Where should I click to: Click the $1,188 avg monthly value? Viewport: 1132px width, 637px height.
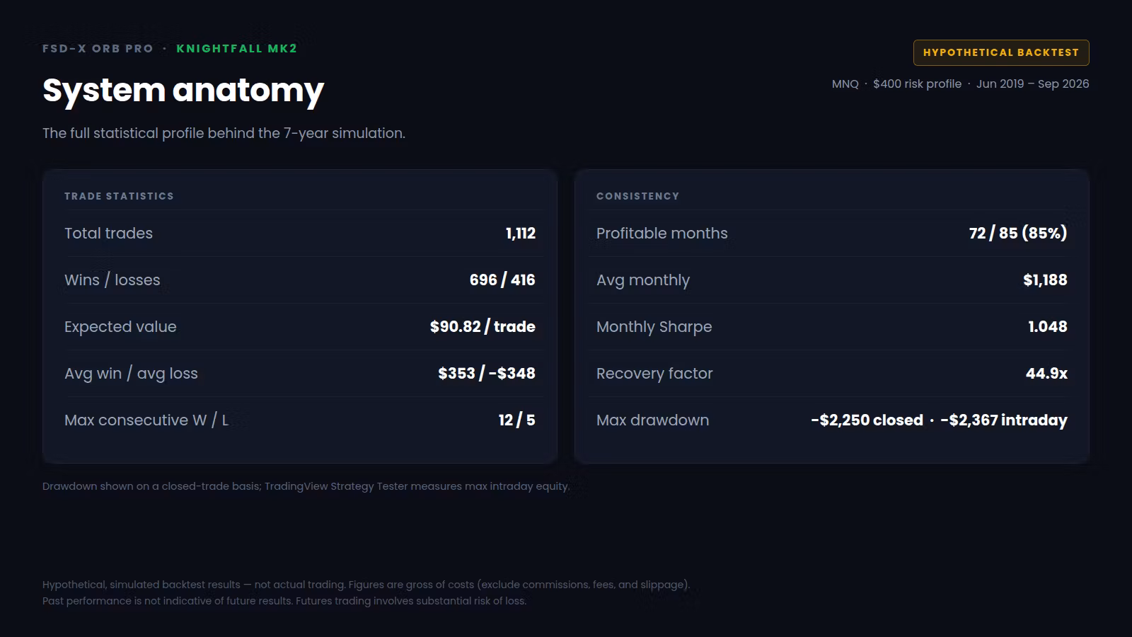(1045, 280)
